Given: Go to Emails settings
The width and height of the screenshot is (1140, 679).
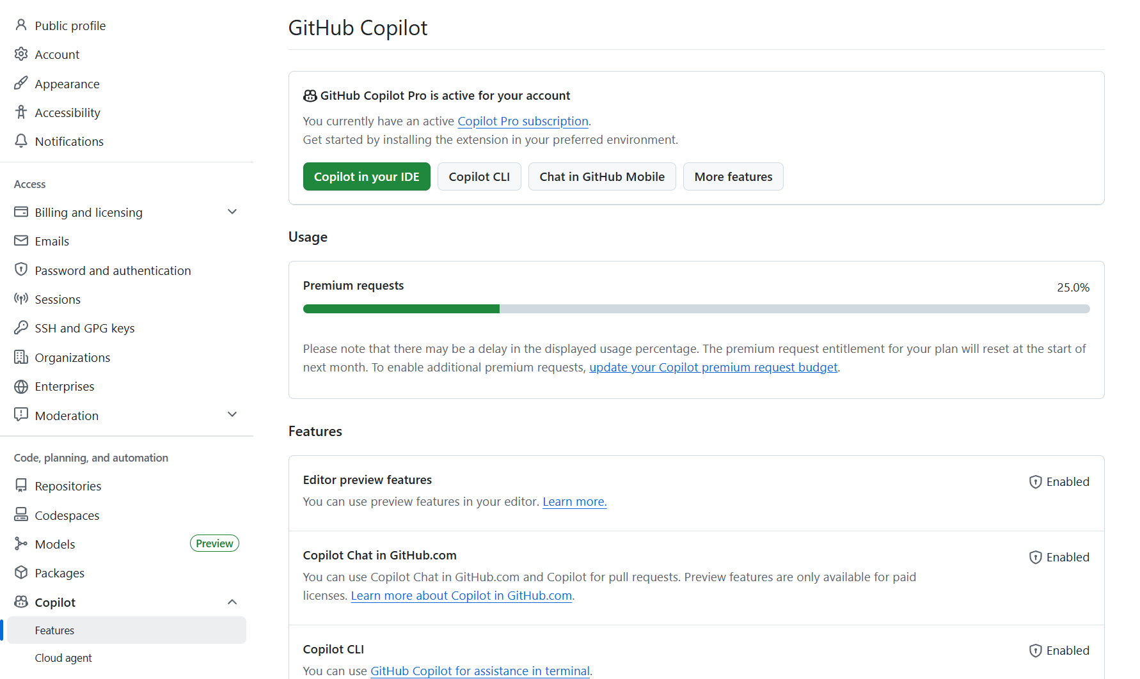Looking at the screenshot, I should [x=127, y=241].
